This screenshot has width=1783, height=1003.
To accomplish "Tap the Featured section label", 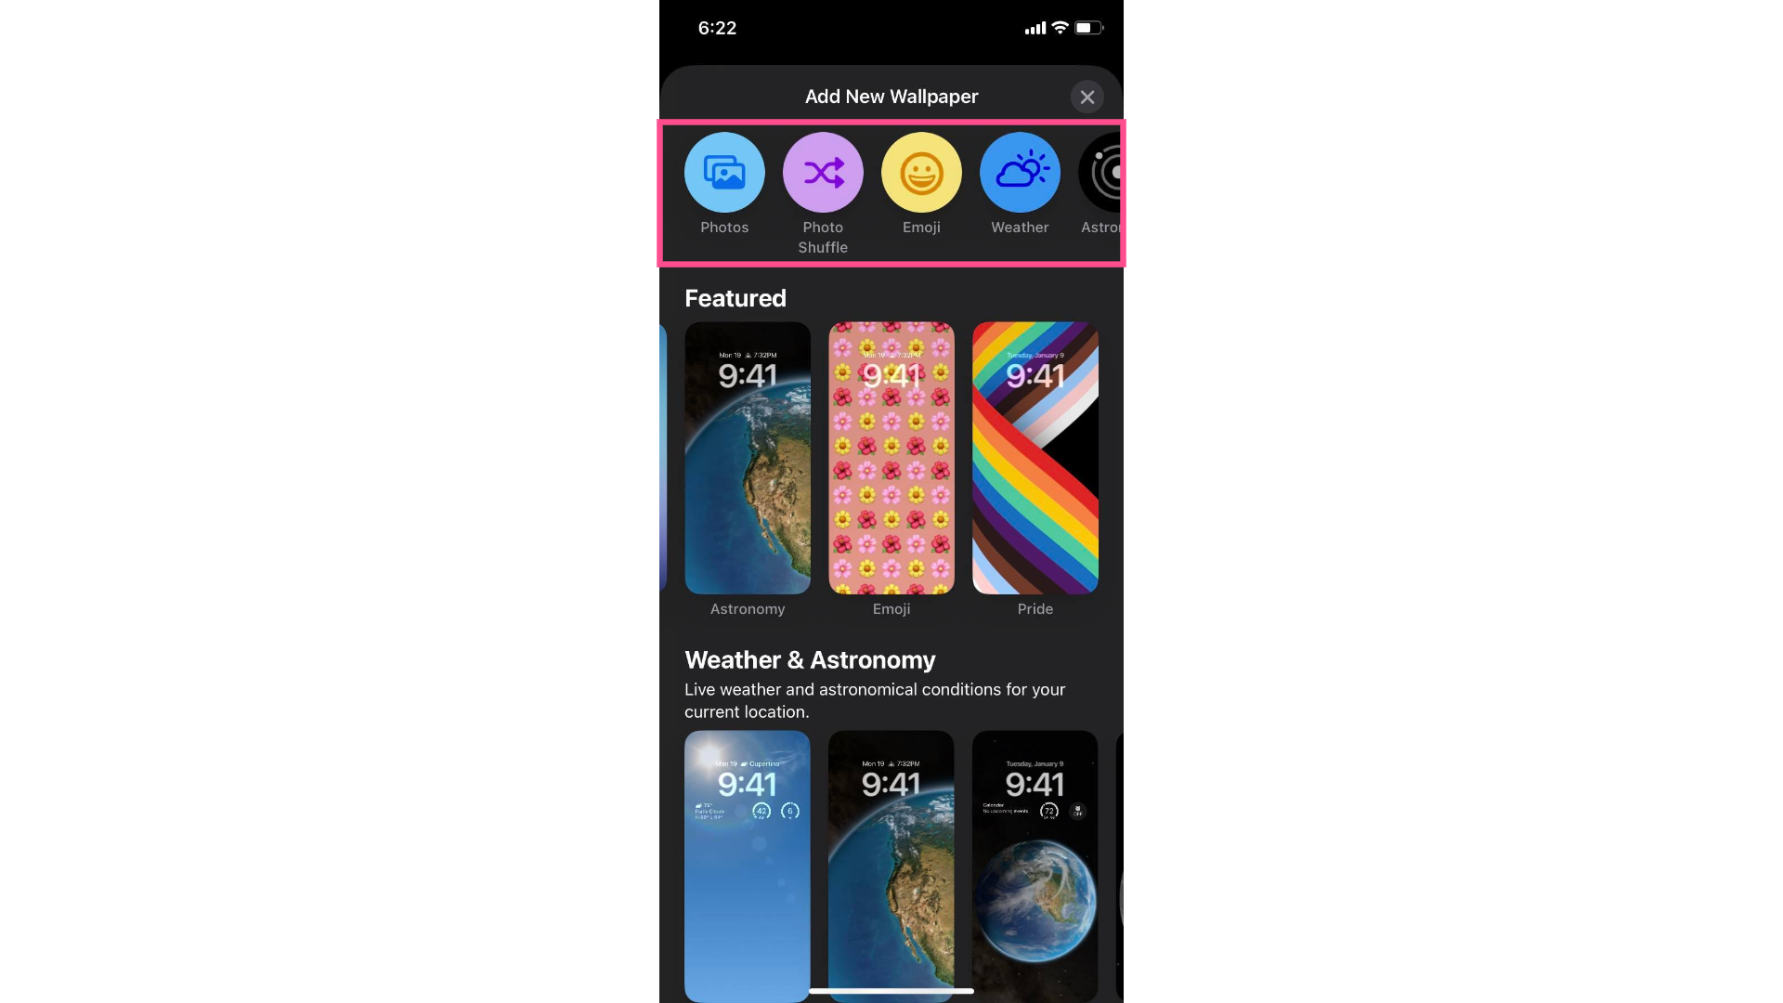I will pos(735,297).
